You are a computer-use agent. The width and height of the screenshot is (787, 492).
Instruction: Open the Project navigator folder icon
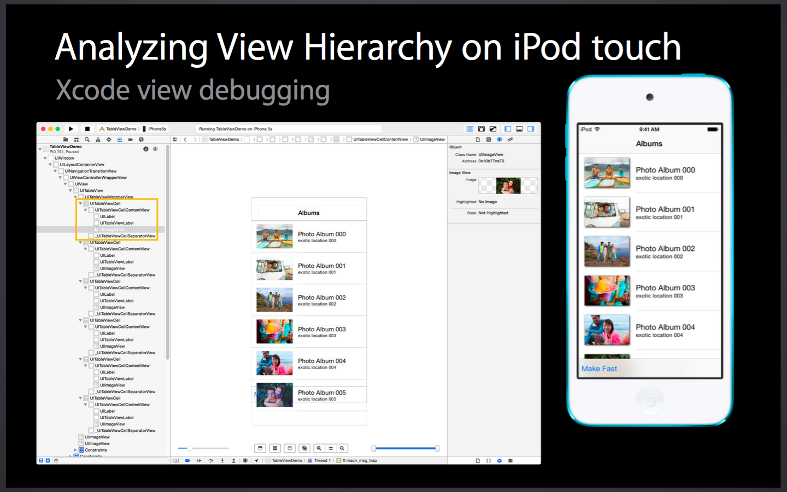[x=66, y=139]
